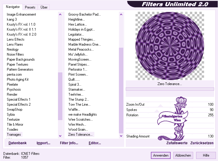218x161 pixels.
Task: Click the filter list down arrow
Action: [x=121, y=136]
